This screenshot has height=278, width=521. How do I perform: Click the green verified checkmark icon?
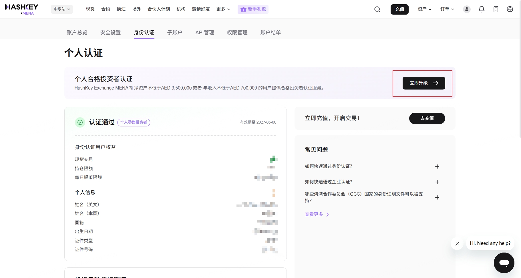pyautogui.click(x=80, y=122)
